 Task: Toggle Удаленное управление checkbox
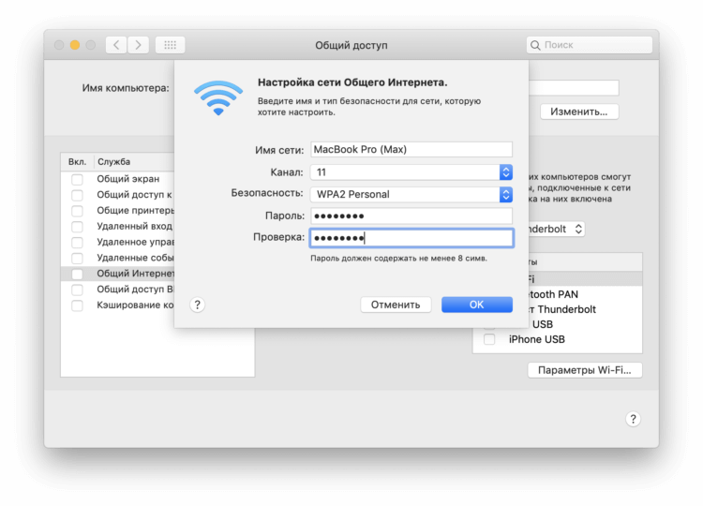[x=77, y=243]
